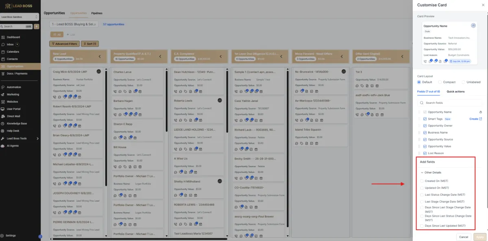This screenshot has height=241, width=488.
Task: Collapse the Other Details section
Action: (422, 172)
